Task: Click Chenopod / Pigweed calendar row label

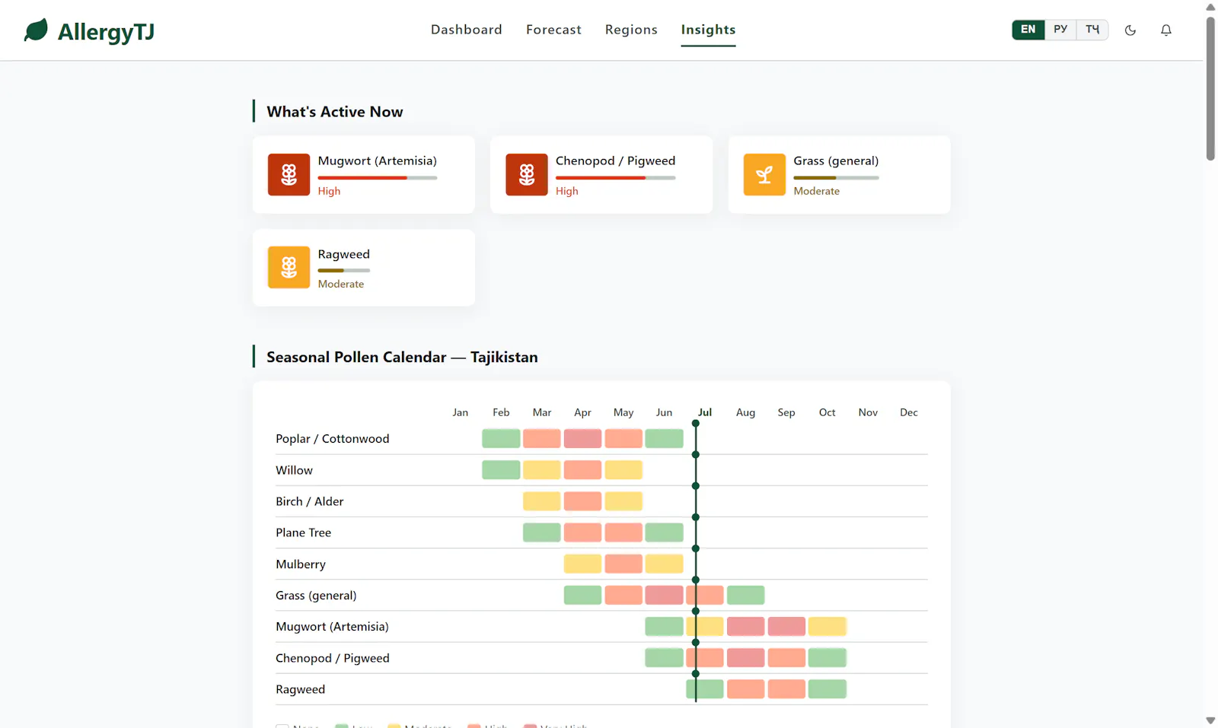Action: [x=332, y=658]
